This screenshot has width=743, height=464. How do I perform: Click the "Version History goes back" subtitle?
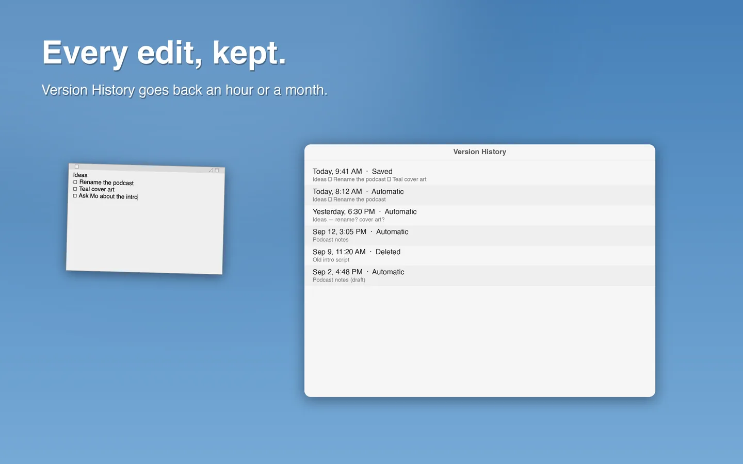tap(184, 90)
